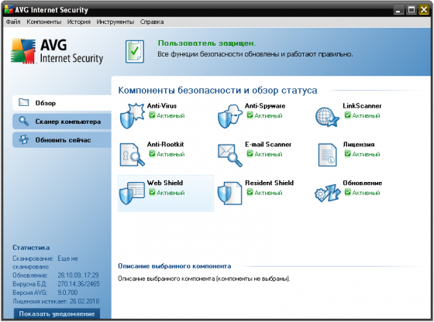
Task: Click the Anti-Virus Активный green checkmark
Action: 152,115
